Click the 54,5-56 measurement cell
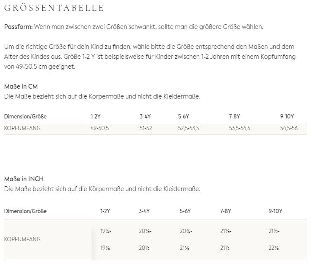 (289, 128)
